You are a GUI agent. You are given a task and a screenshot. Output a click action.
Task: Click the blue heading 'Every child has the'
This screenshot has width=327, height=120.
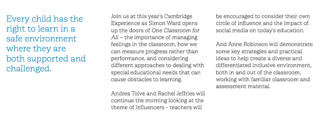pos(45,19)
